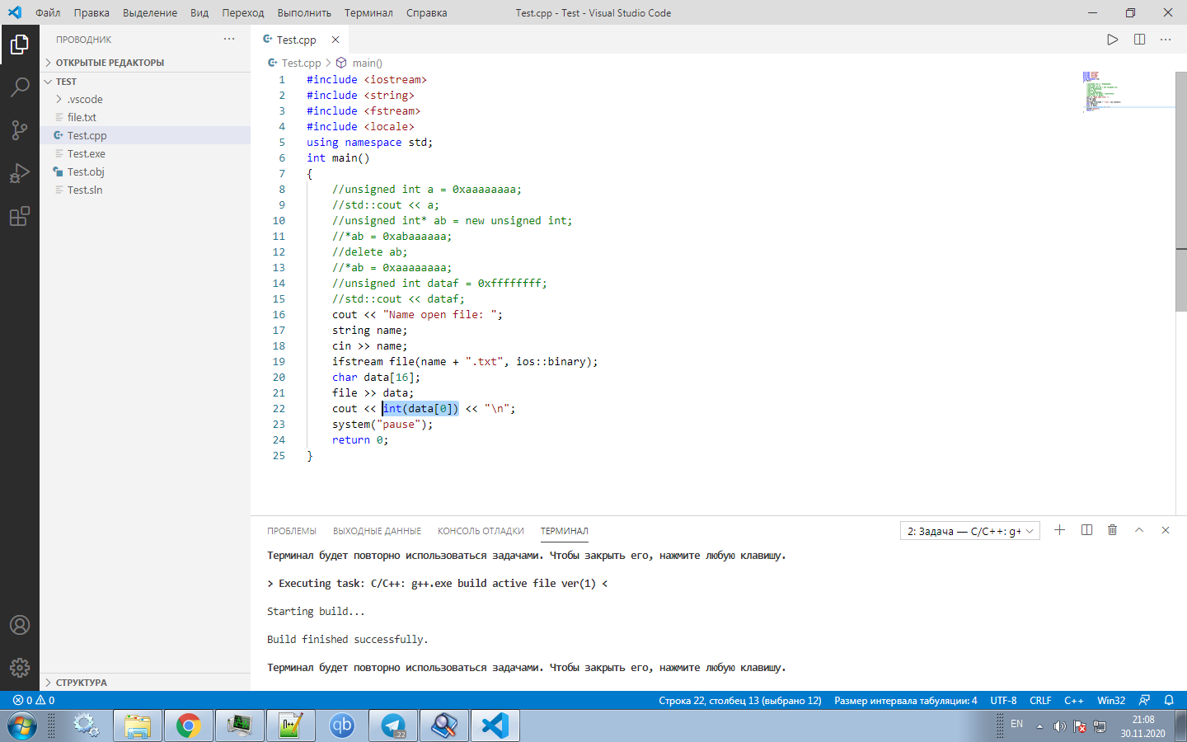Open the Search view in activity bar

click(20, 87)
